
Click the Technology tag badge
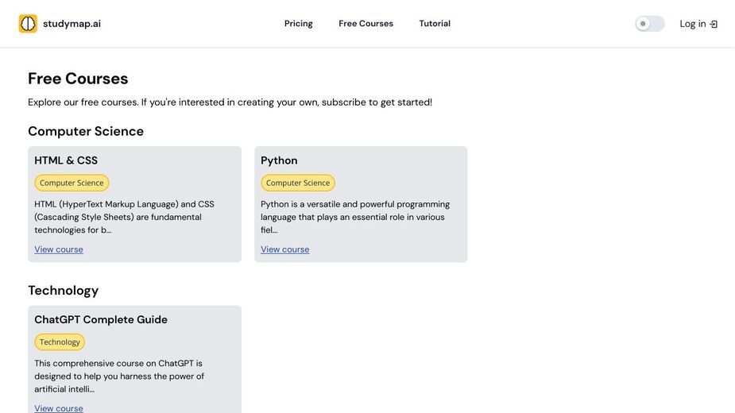click(60, 342)
